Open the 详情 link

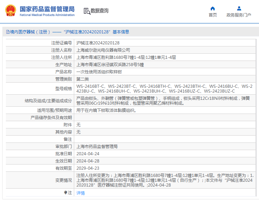81,193
